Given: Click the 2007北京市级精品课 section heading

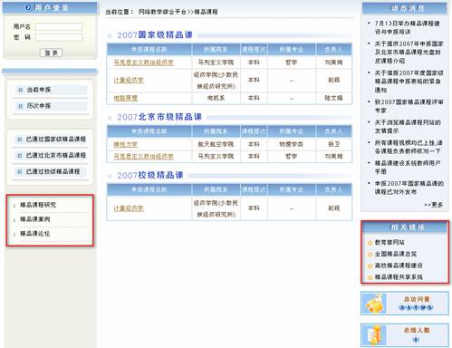Looking at the screenshot, I should point(159,117).
